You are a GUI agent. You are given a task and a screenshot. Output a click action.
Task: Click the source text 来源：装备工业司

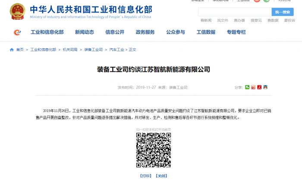coord(173,87)
